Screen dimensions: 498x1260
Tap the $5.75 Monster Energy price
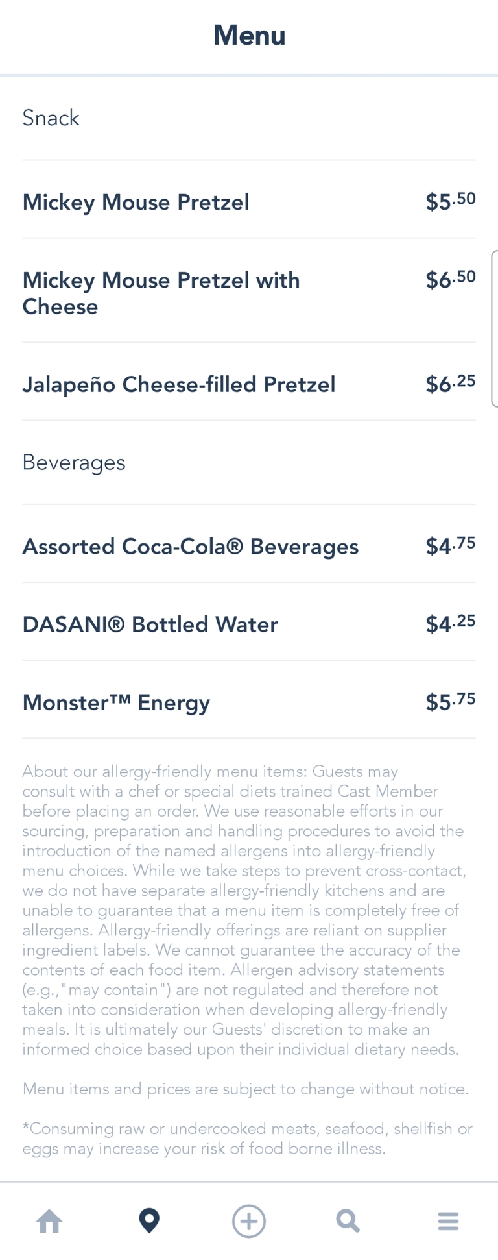coord(450,702)
